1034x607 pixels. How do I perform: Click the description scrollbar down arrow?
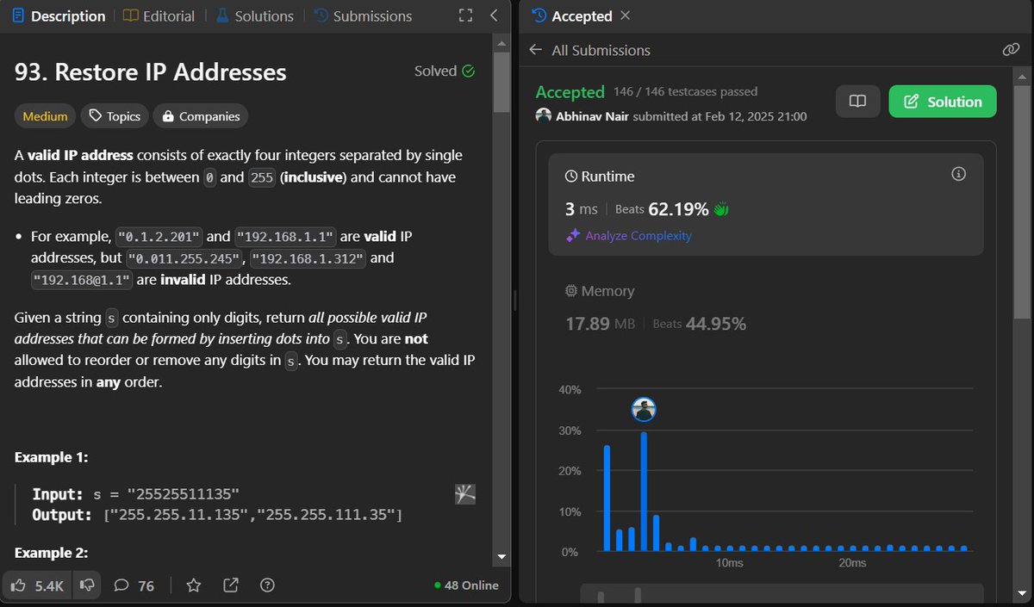coord(501,558)
